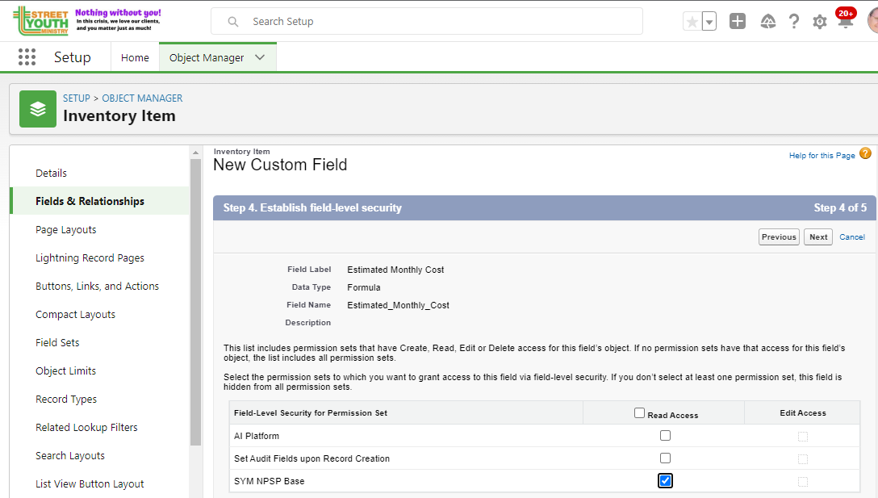Switch to the Home tab
Viewport: 878px width, 498px height.
coord(135,57)
